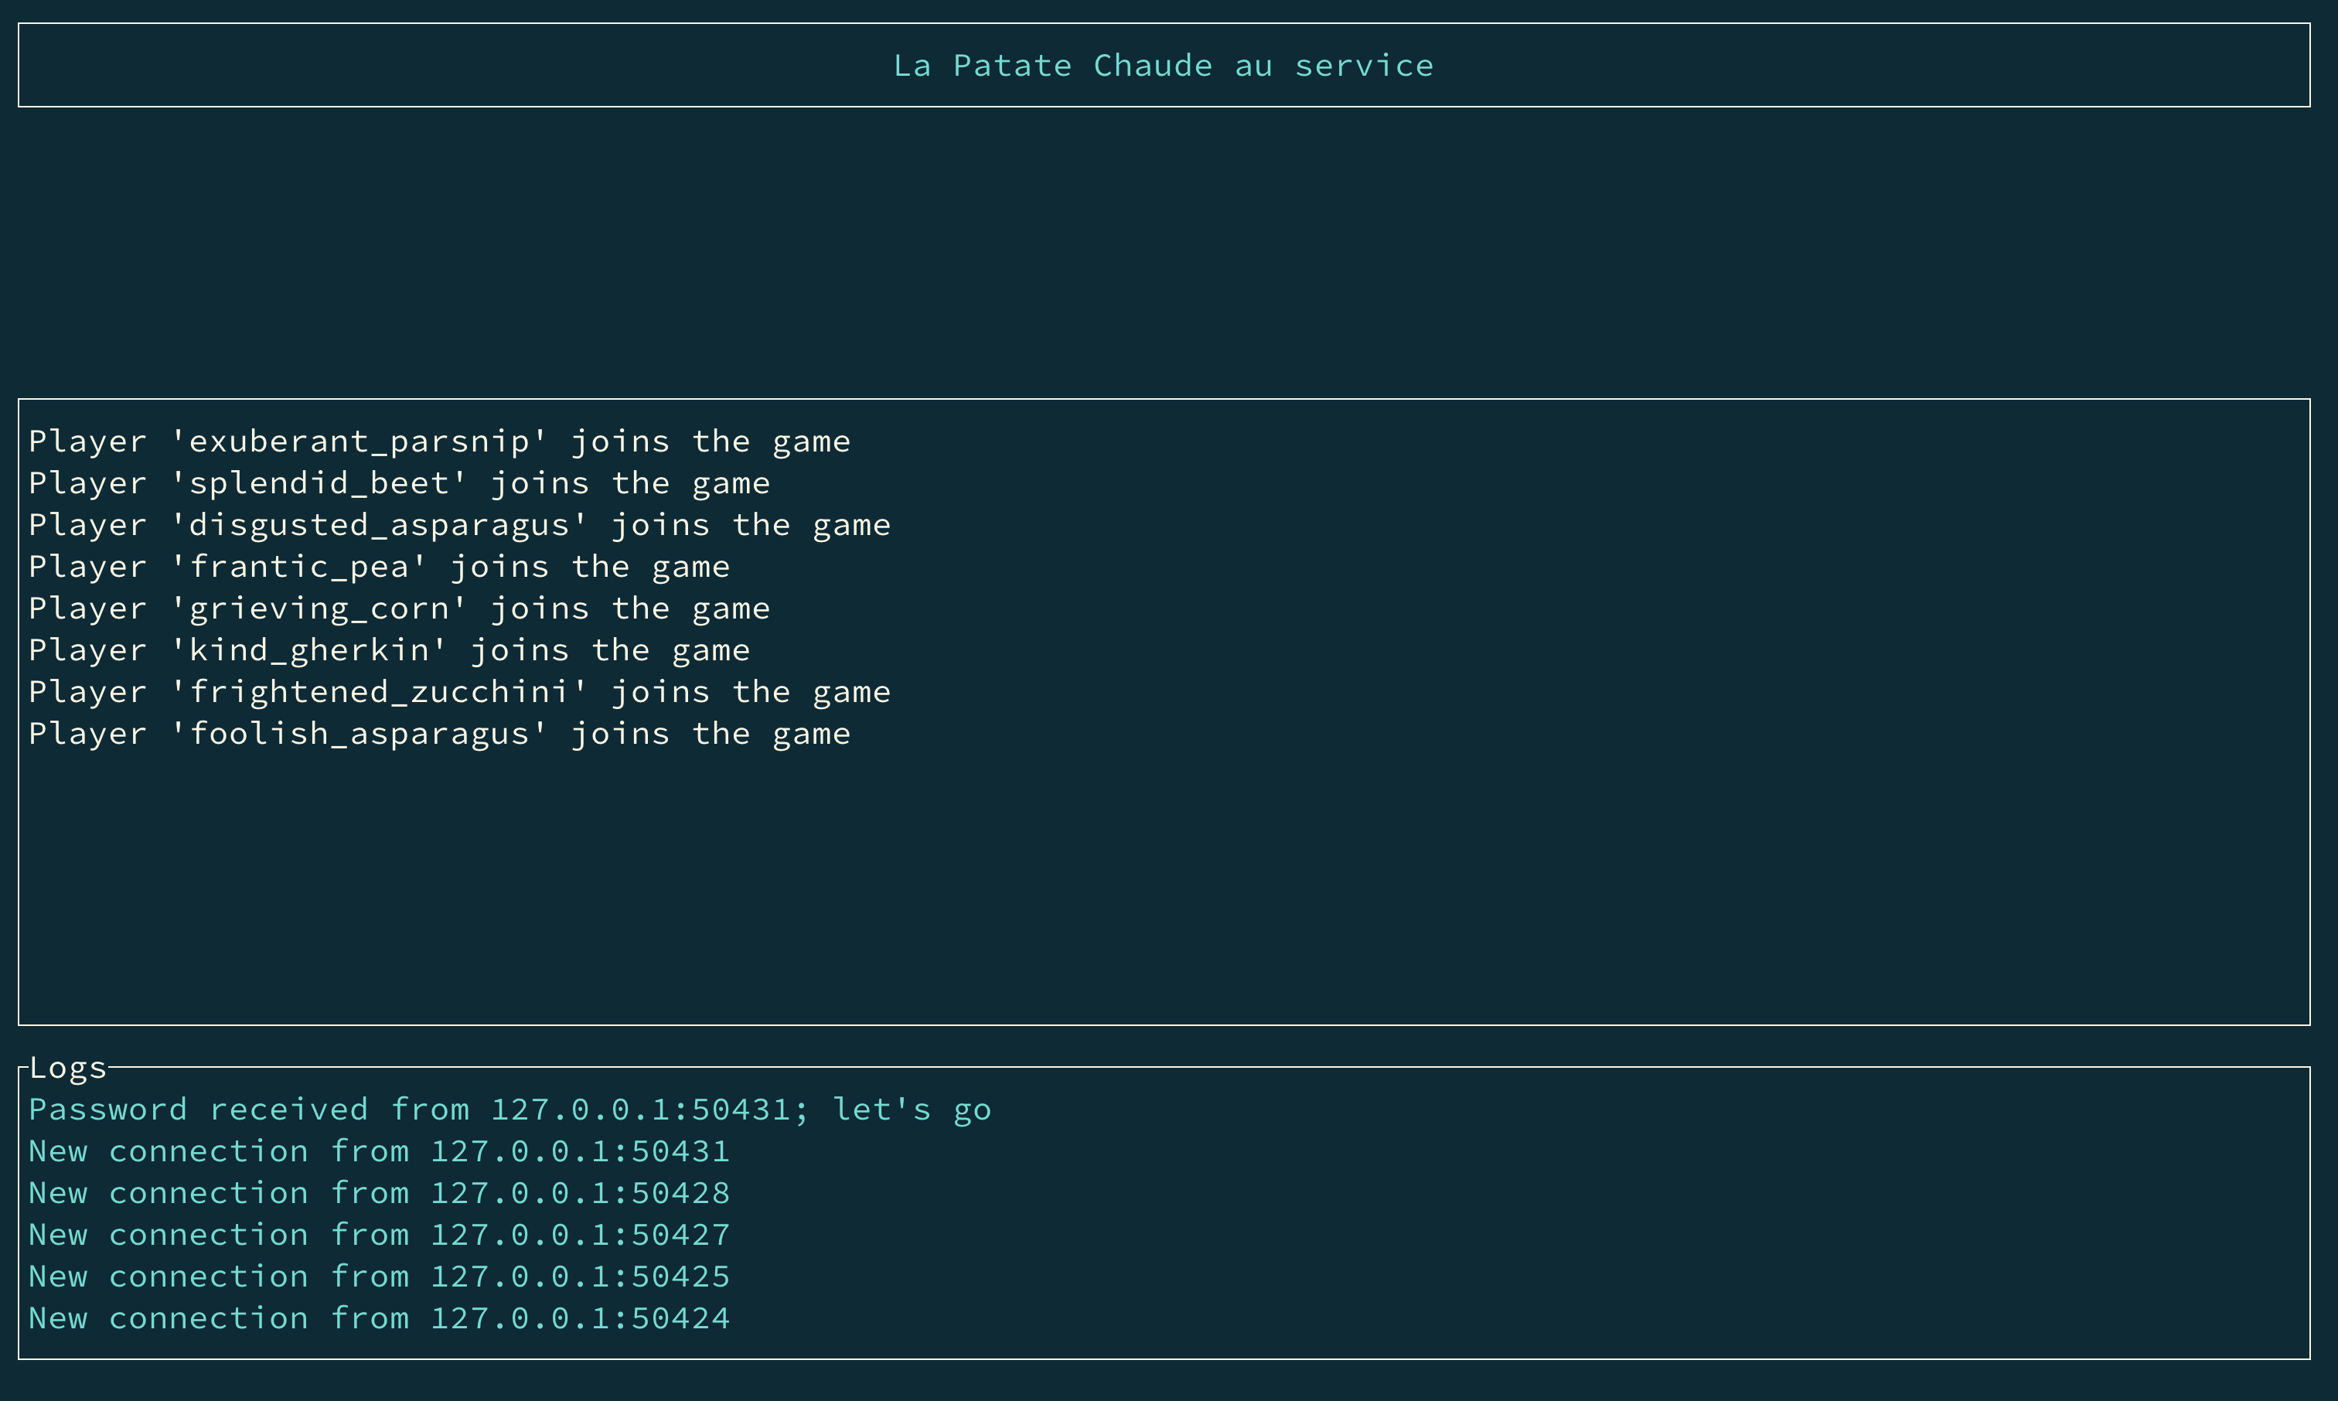Viewport: 2338px width, 1401px height.
Task: Select log entry for port 50431 connection
Action: pos(379,1150)
